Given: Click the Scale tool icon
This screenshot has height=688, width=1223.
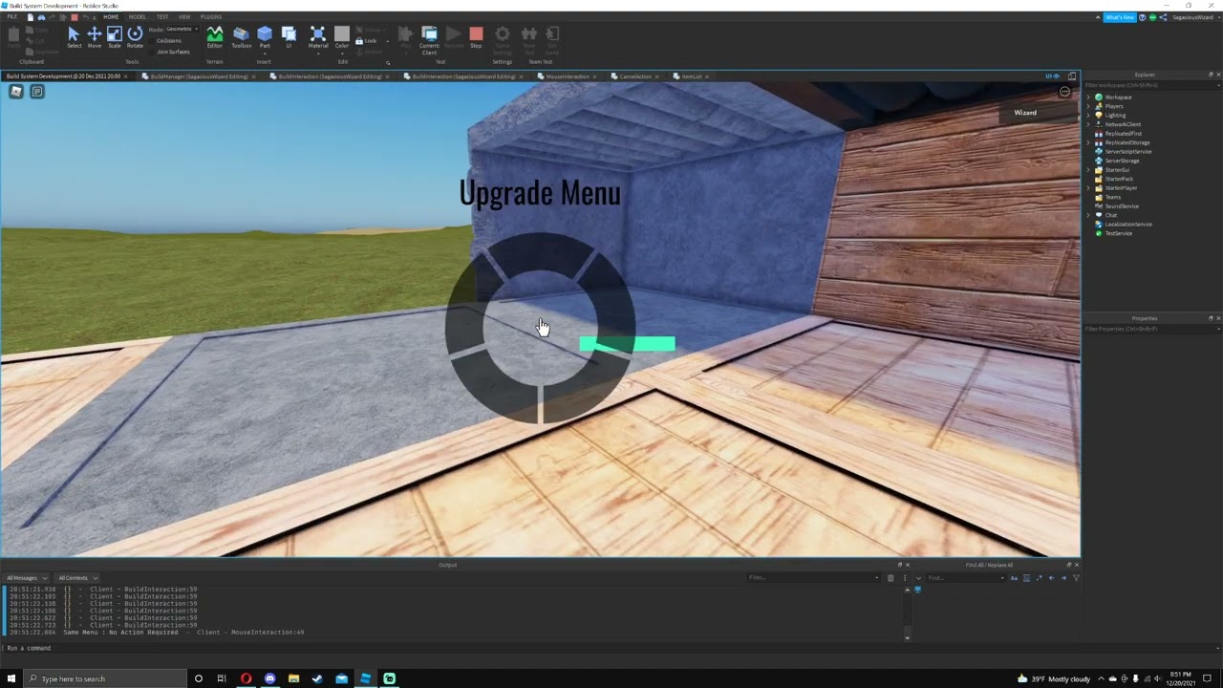Looking at the screenshot, I should point(114,35).
